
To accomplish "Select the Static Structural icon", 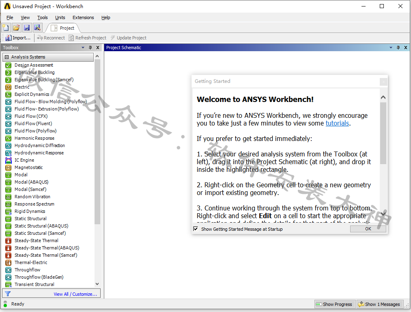I will (x=9, y=219).
